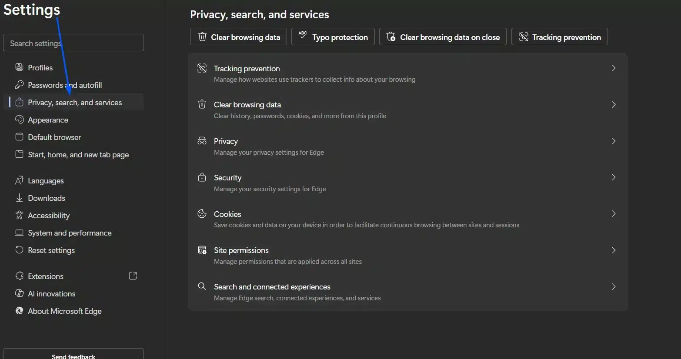The width and height of the screenshot is (681, 359).
Task: Click the Security lock icon in the list
Action: pyautogui.click(x=202, y=177)
